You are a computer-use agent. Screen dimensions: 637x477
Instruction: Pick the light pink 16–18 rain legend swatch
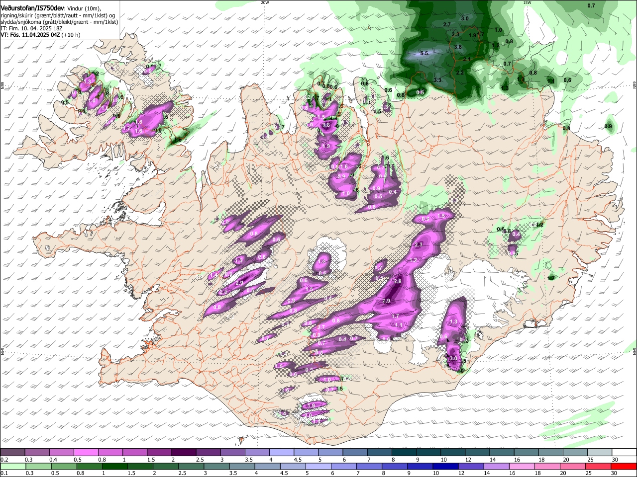522,466
